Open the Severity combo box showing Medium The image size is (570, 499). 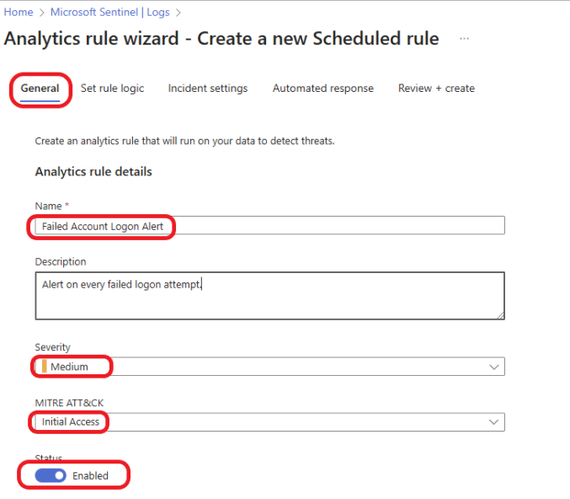(269, 367)
